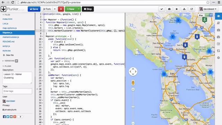
Task: Zoom in the map with plus button
Action: click(x=133, y=89)
